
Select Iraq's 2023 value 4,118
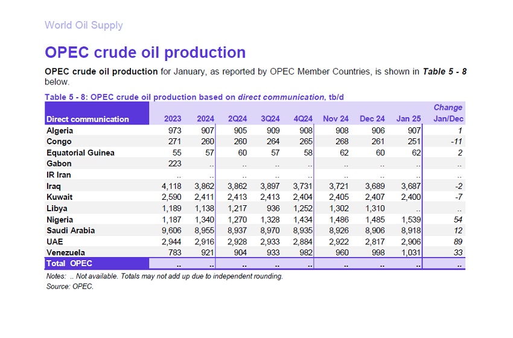(x=170, y=186)
